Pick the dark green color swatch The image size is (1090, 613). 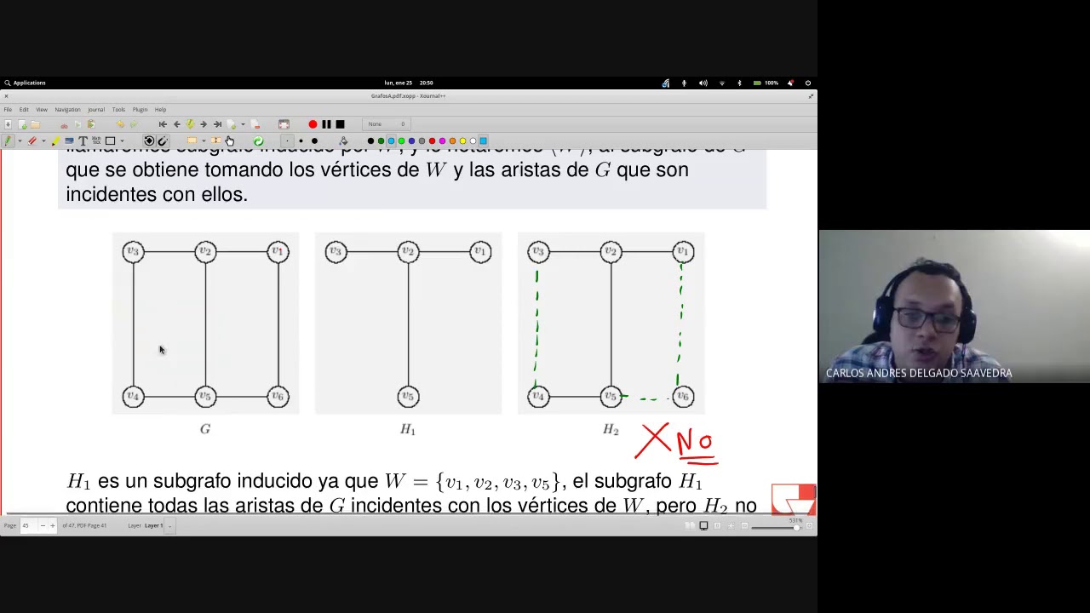381,140
